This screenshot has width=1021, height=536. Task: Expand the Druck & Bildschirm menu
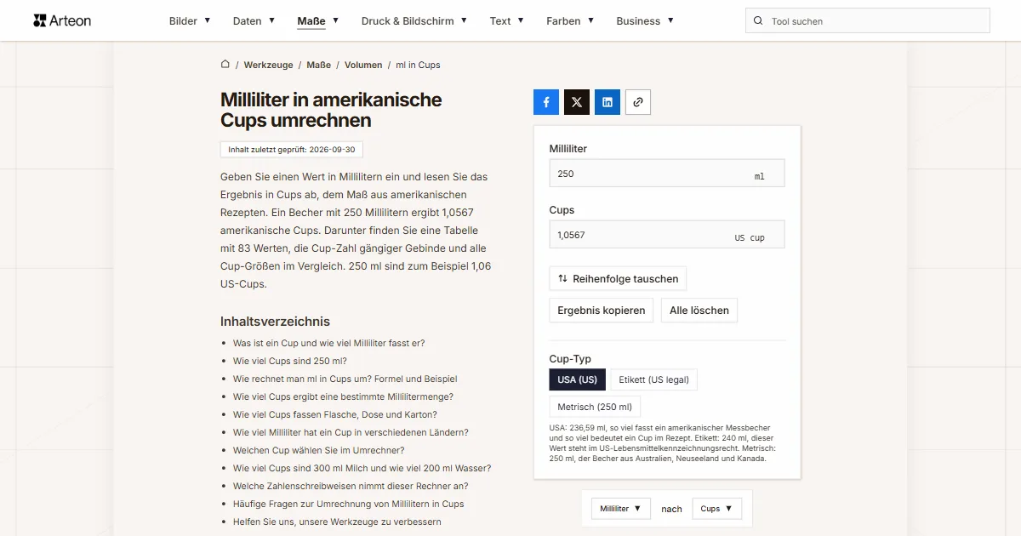414,20
